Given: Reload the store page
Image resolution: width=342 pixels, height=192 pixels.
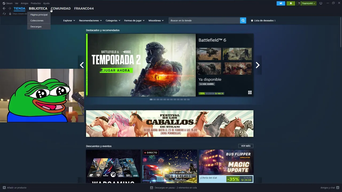Looking at the screenshot, I should [x=4, y=14].
